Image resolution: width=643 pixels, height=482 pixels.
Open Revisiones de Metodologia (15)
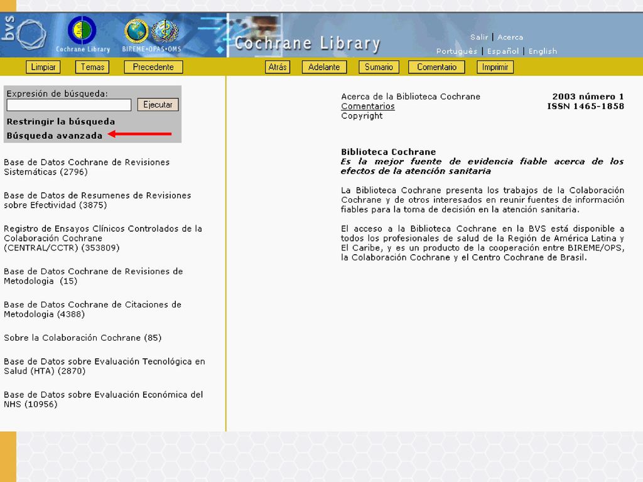coord(93,276)
